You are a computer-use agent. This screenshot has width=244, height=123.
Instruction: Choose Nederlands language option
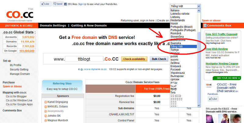(x=178, y=20)
